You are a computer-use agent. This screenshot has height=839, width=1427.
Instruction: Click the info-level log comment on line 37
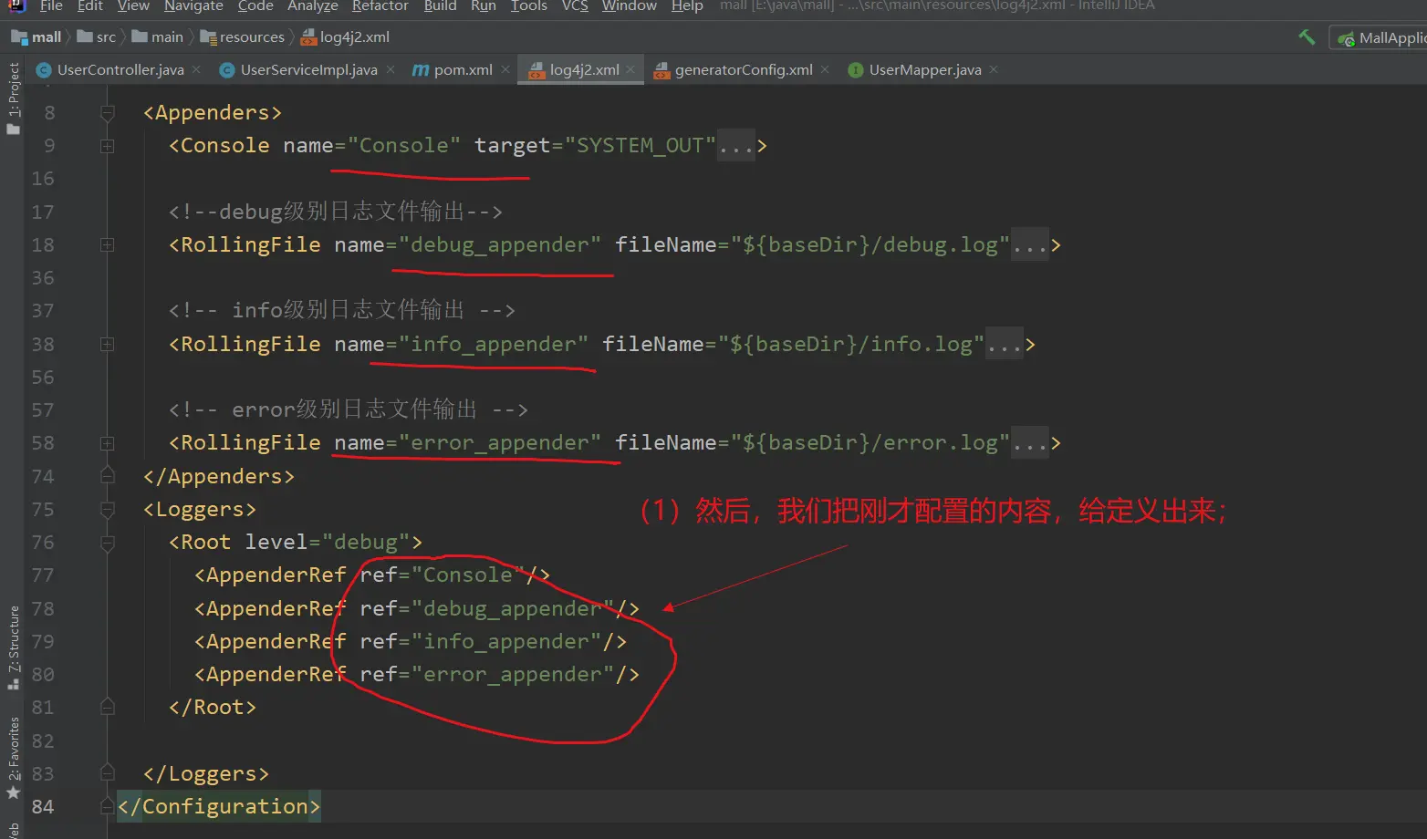(342, 311)
